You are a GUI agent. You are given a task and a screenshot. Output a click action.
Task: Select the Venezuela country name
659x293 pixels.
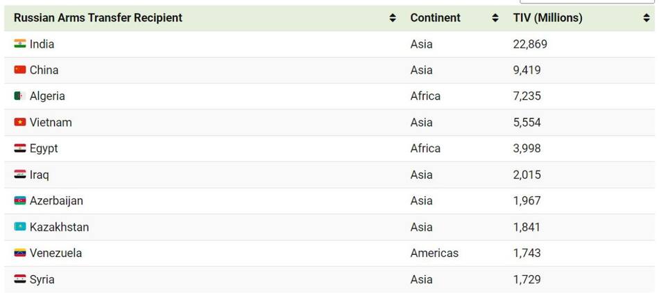[55, 253]
